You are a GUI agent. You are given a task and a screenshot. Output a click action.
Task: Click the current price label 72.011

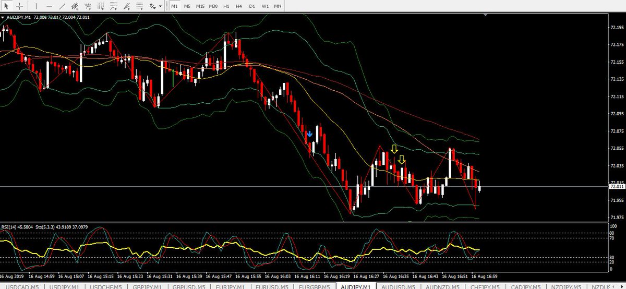pyautogui.click(x=616, y=186)
